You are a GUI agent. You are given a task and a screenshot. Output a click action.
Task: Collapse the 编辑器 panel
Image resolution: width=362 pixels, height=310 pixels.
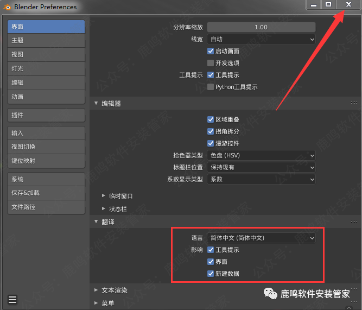point(97,103)
